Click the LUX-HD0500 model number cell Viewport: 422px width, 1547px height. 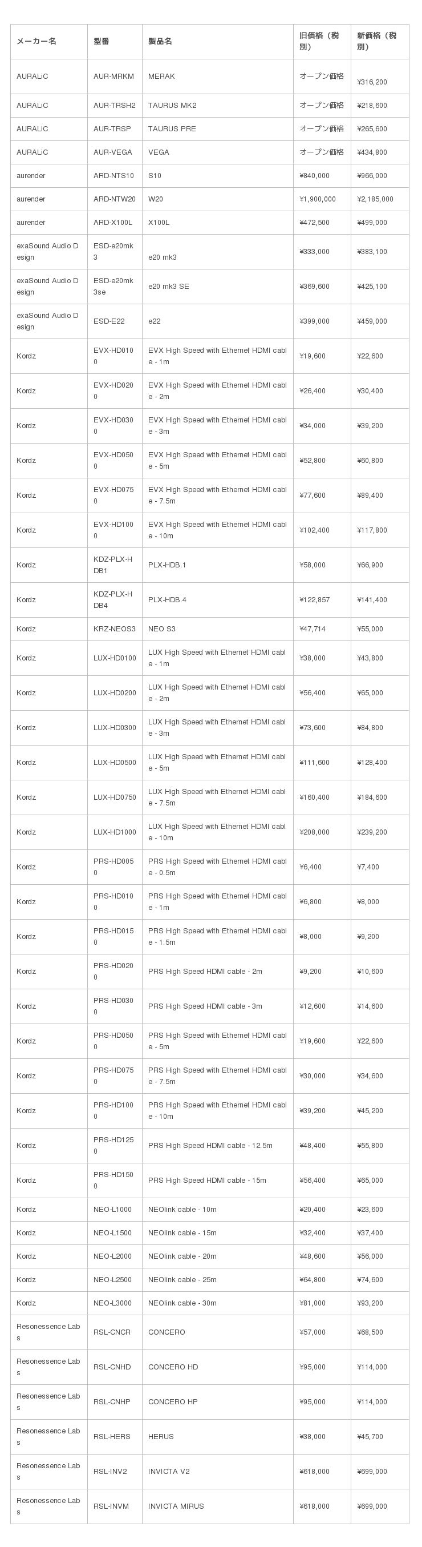coord(115,763)
